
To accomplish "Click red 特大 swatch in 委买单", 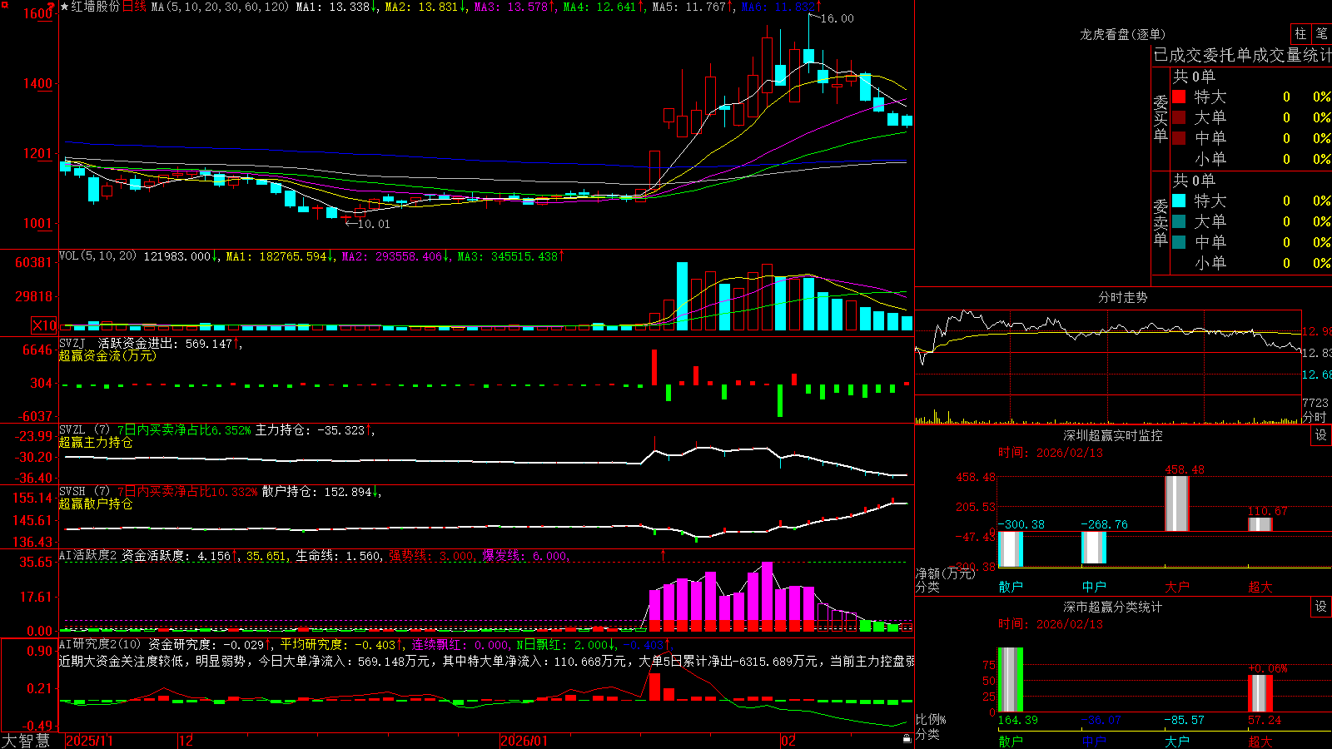I will (1179, 97).
